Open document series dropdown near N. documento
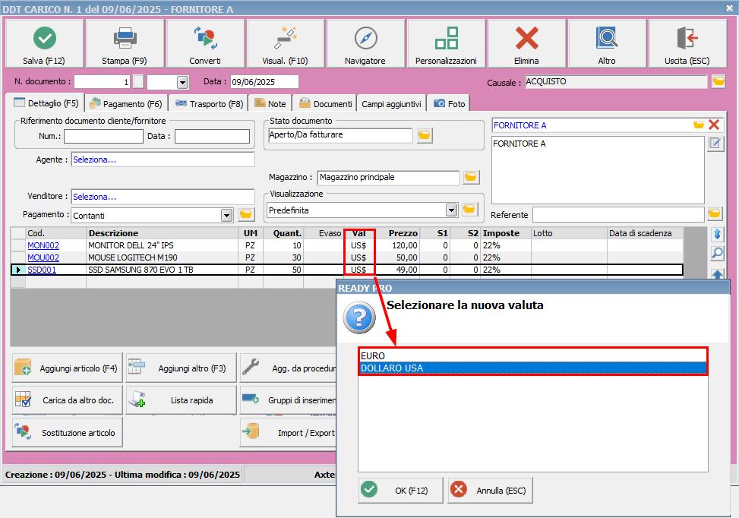Screen dimensions: 739x518 click(x=182, y=83)
